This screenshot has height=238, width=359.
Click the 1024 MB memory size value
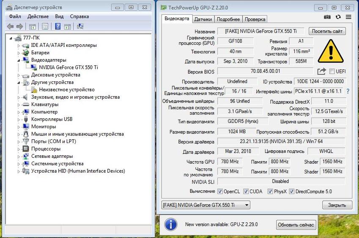(x=236, y=132)
